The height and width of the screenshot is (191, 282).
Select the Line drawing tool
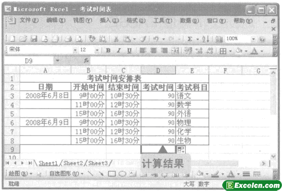90,174
